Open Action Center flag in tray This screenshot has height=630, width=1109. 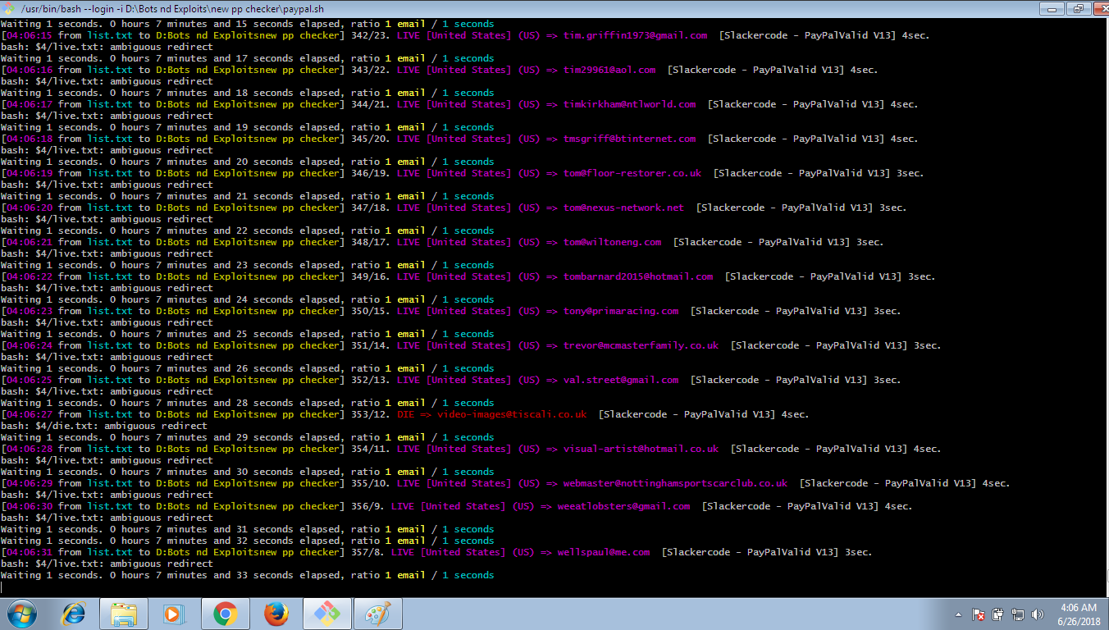click(979, 614)
